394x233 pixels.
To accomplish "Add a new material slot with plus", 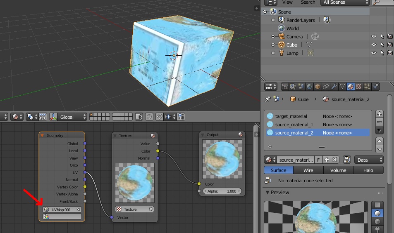I will [x=380, y=114].
